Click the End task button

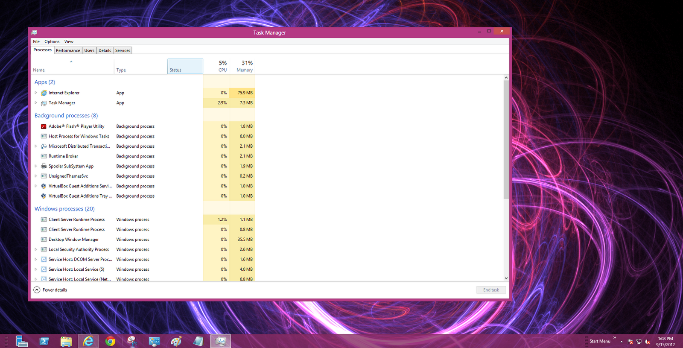pyautogui.click(x=491, y=290)
